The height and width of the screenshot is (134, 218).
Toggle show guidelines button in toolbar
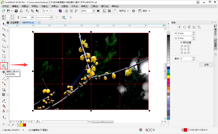(114, 11)
